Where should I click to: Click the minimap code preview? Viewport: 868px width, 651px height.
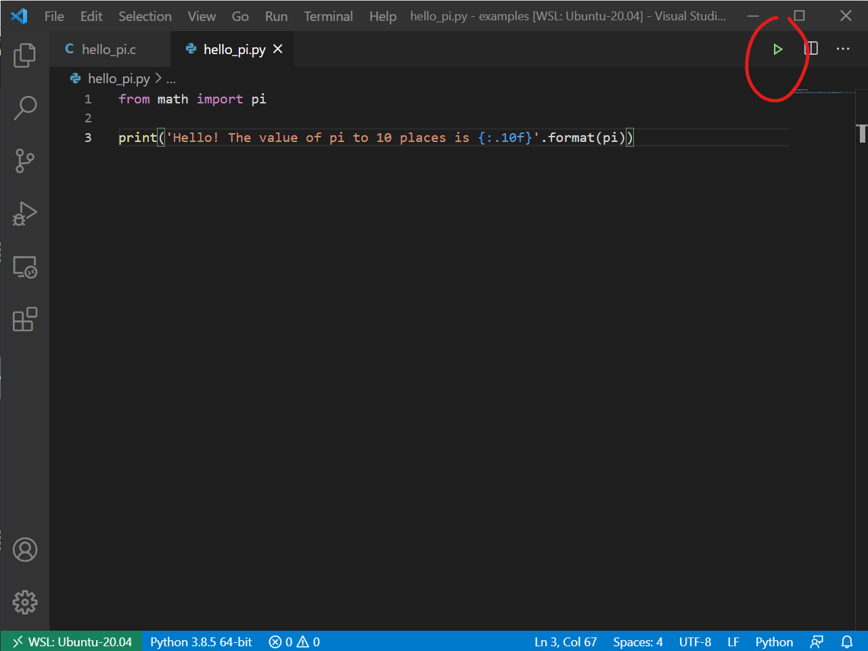825,91
